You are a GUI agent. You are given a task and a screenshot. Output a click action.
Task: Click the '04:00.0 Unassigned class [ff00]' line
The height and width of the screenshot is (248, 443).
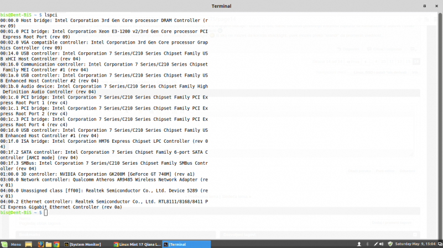pyautogui.click(x=104, y=193)
